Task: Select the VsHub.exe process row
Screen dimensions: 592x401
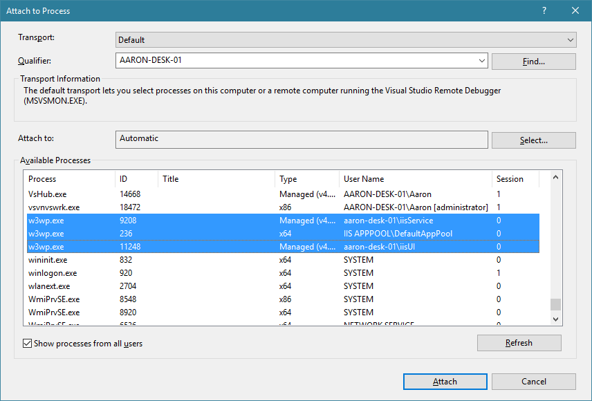Action: (283, 194)
